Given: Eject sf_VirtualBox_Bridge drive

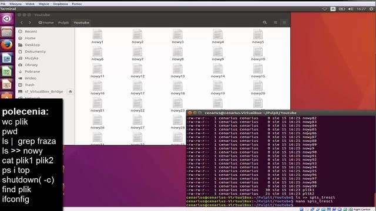Looking at the screenshot, I should click(x=70, y=91).
